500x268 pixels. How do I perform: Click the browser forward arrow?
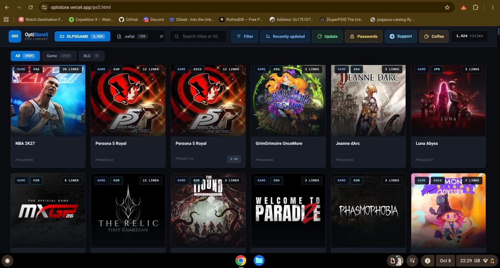(x=19, y=7)
